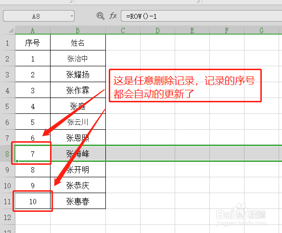Viewport: 282px width, 233px height.
Task: Select empty cell A12
Action: pyautogui.click(x=33, y=217)
